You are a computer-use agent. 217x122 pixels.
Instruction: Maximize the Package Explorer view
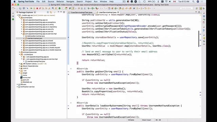64,12
